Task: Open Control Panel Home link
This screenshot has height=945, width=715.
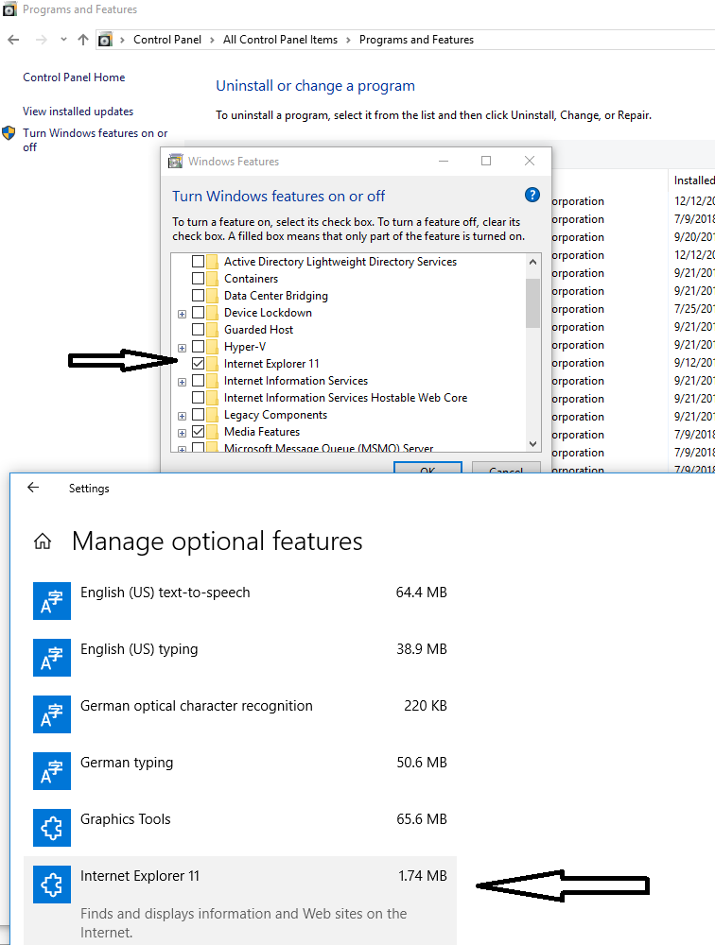Action: [x=74, y=77]
